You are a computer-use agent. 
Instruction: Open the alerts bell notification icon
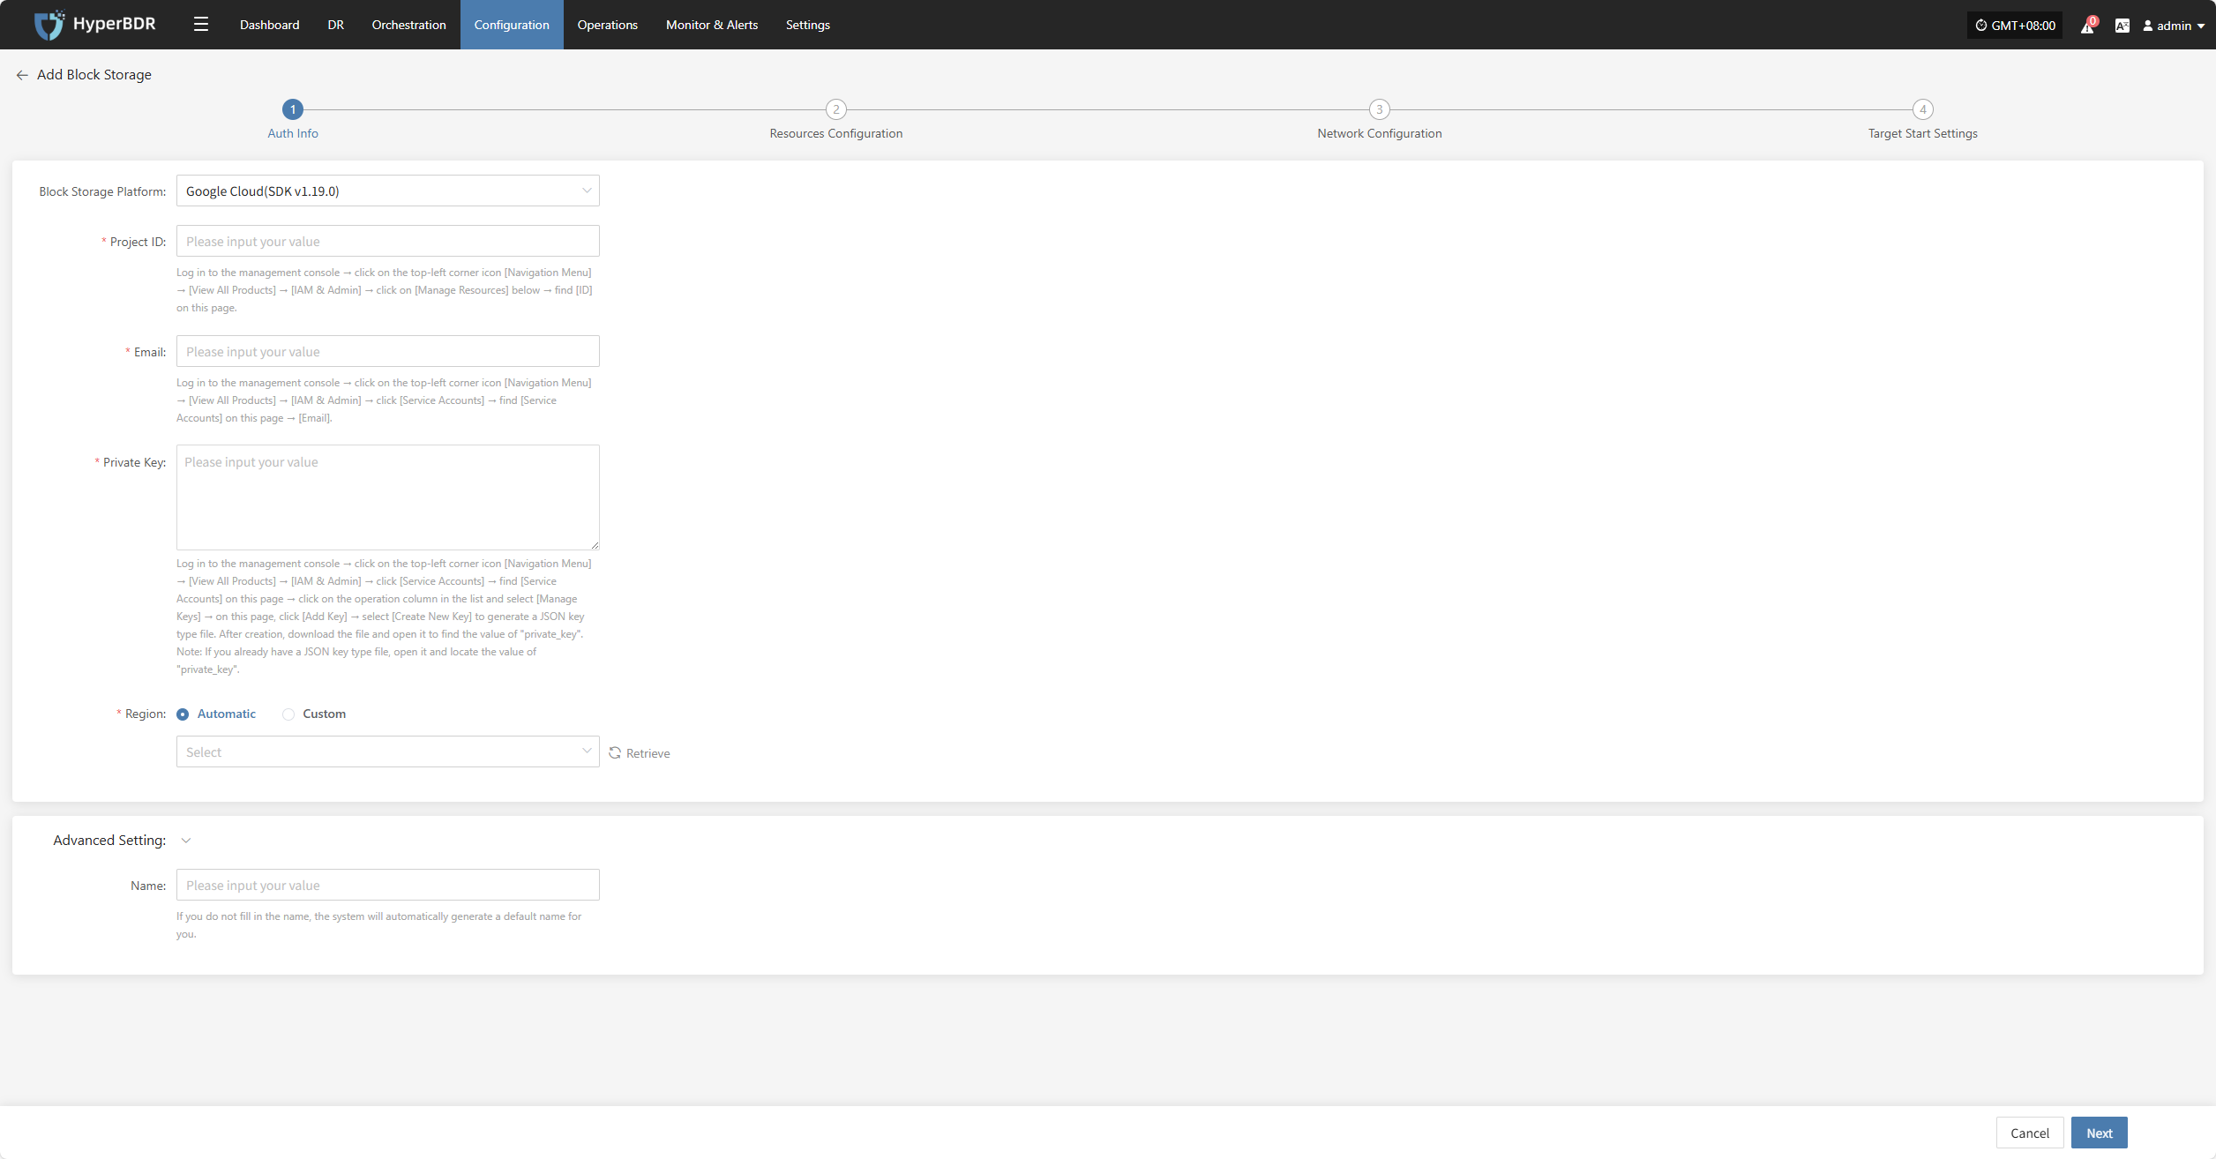tap(2088, 26)
